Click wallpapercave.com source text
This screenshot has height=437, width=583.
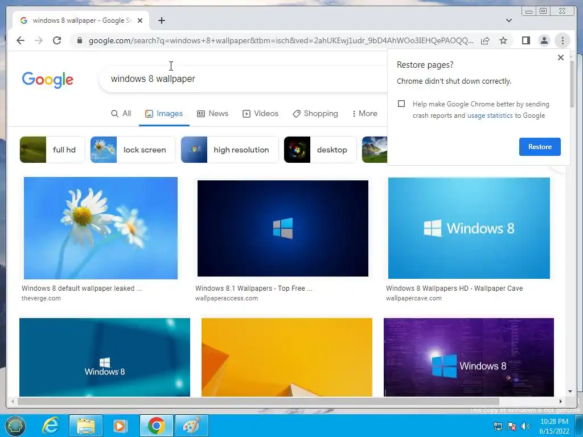point(414,298)
